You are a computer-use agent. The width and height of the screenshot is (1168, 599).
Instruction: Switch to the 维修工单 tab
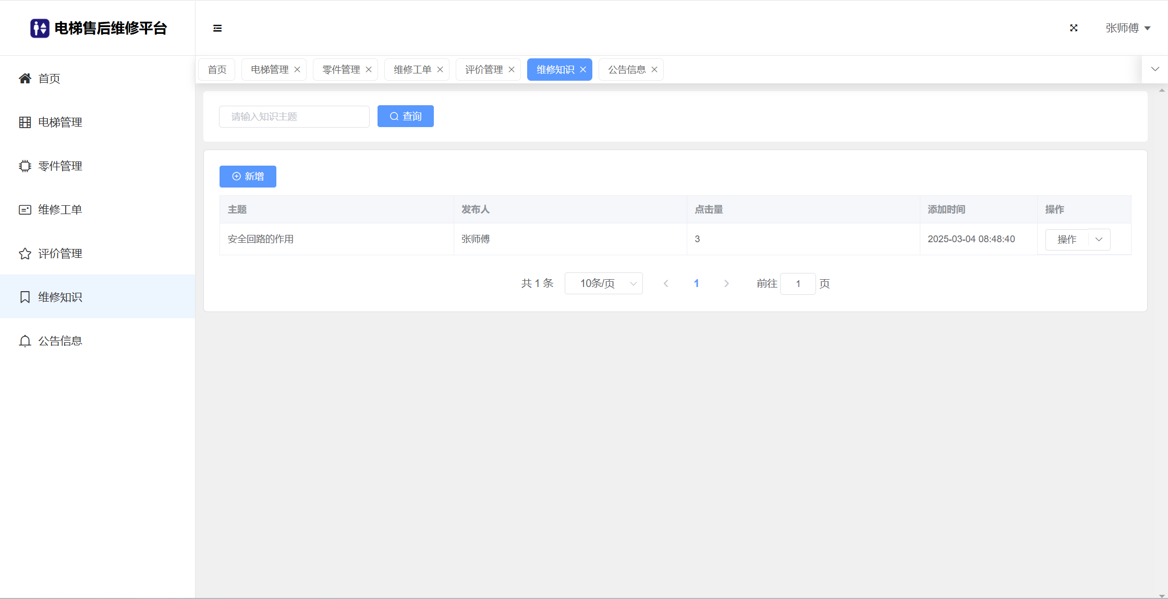click(412, 70)
